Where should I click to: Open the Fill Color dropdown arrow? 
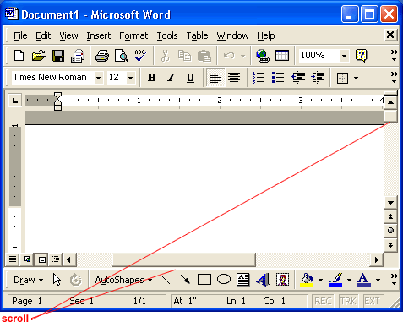tap(320, 280)
